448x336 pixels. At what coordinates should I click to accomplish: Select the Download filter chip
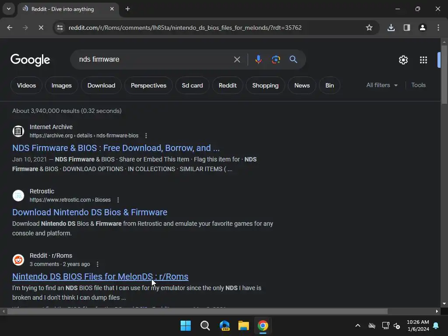(x=101, y=85)
